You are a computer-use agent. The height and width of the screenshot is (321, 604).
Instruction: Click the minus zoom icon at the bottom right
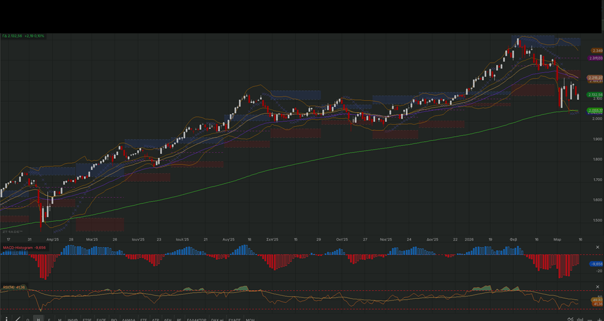[589, 319]
